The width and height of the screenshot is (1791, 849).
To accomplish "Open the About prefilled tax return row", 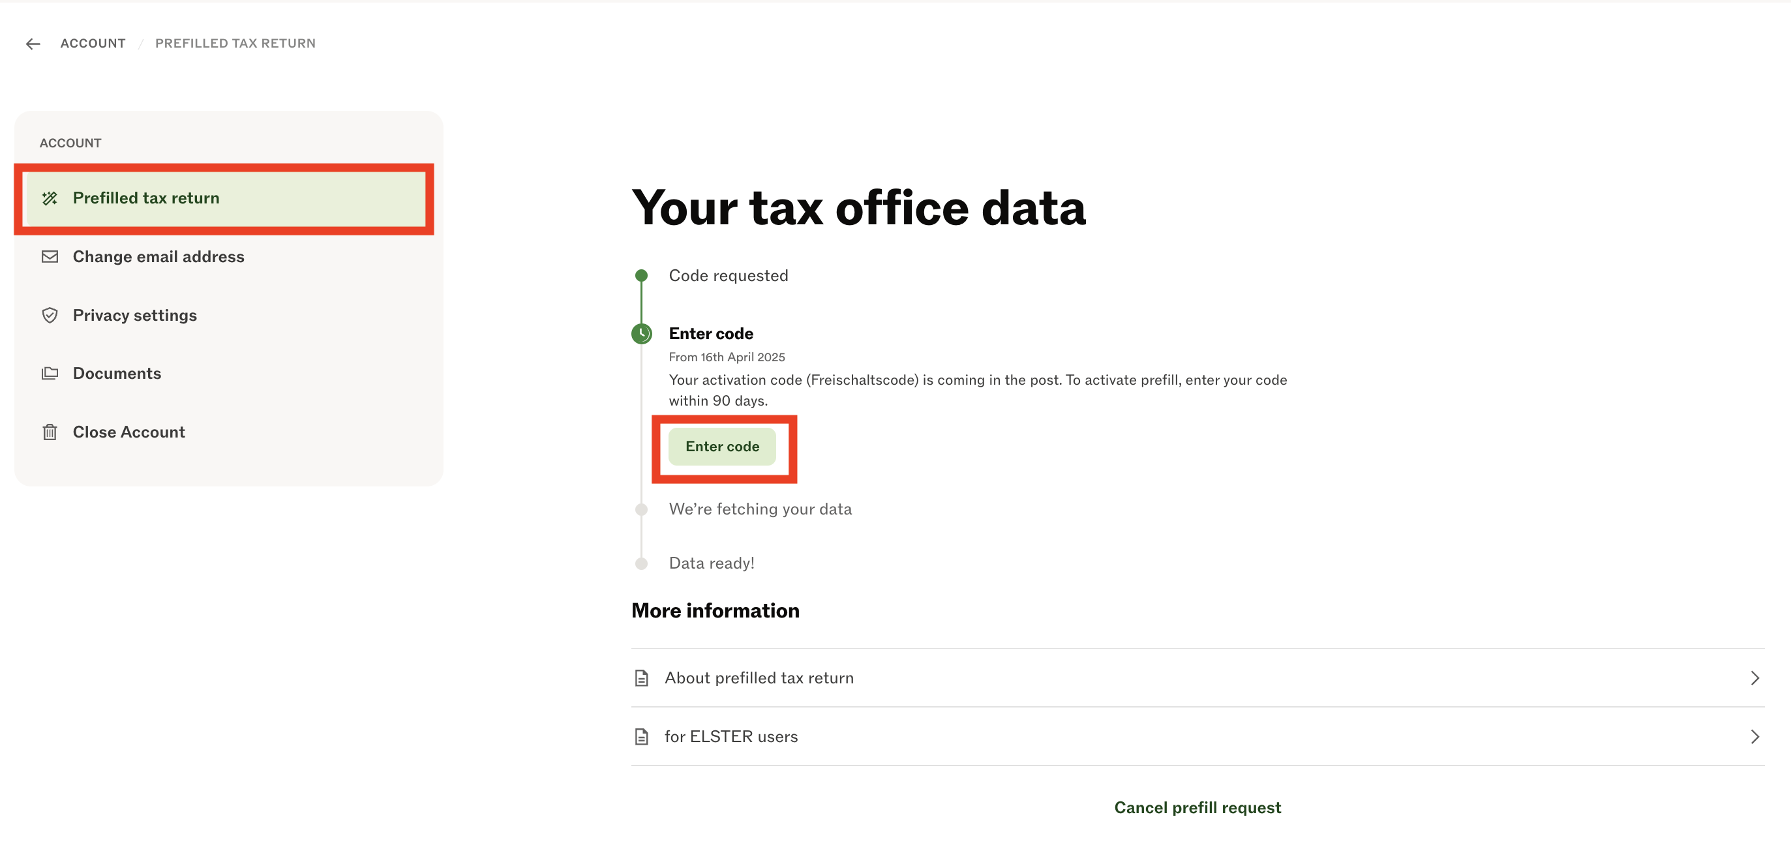I will (1197, 678).
